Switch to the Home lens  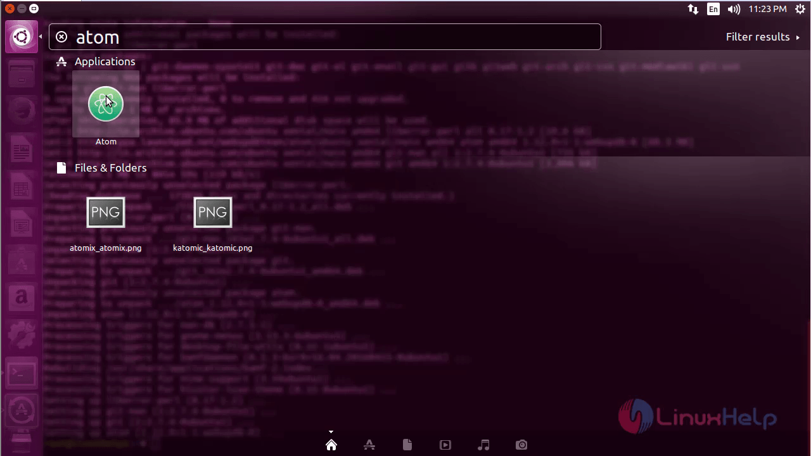[x=331, y=445]
